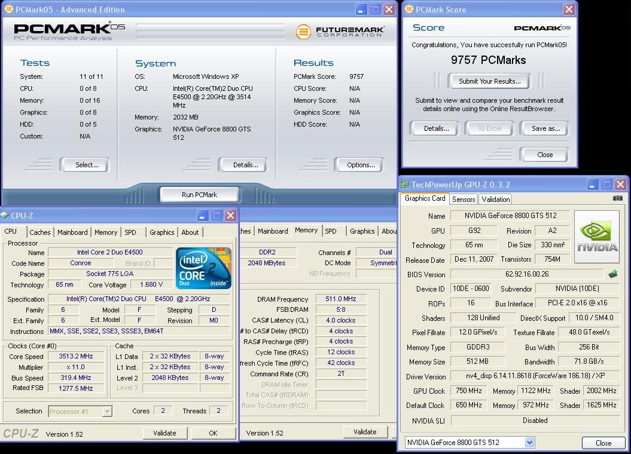Click the BIOS save chip icon in GPU-Z
This screenshot has height=454, width=631.
613,274
